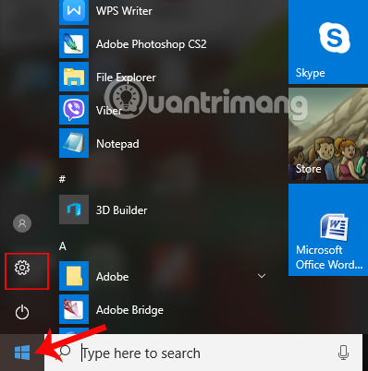This screenshot has height=371, width=368.
Task: Open the Notepad icon
Action: coord(74,143)
